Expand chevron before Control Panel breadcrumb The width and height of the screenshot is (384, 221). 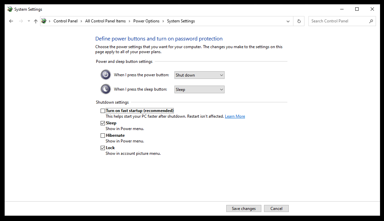pyautogui.click(x=49, y=21)
